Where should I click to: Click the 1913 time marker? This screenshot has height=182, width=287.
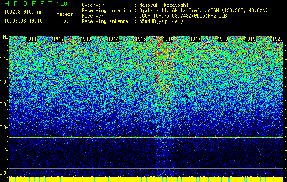[x=86, y=39]
